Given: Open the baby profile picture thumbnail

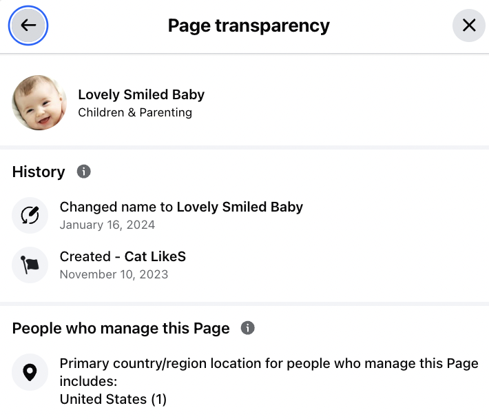Looking at the screenshot, I should coord(39,103).
